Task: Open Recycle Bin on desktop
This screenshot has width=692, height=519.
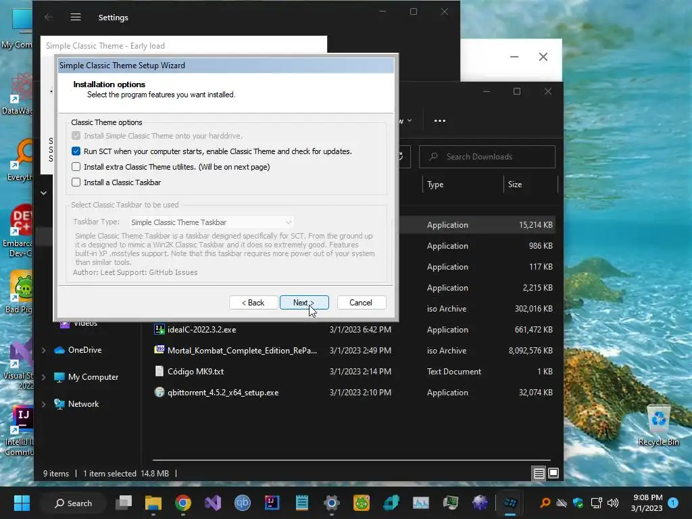Action: point(658,425)
